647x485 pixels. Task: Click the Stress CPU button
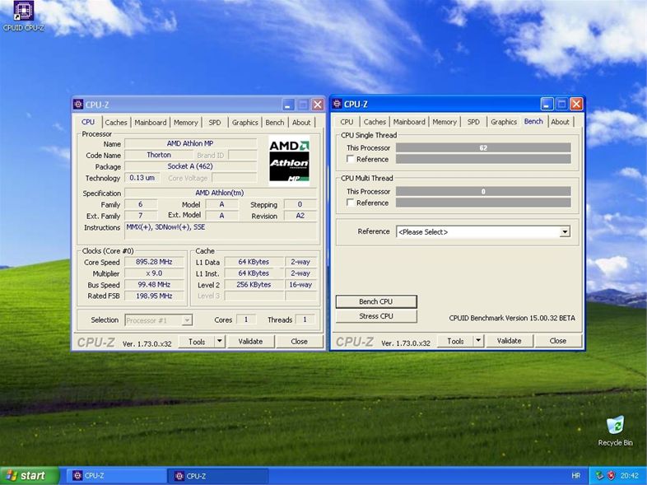click(375, 316)
